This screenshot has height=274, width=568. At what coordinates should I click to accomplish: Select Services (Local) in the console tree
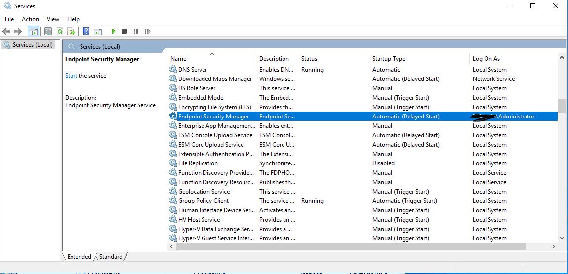point(33,45)
